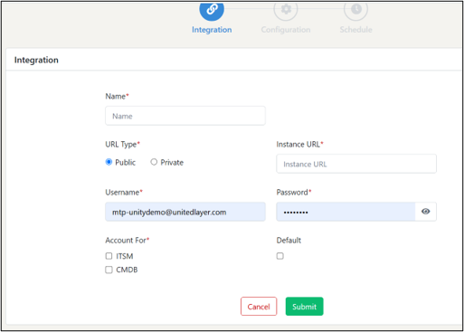
Task: Tick the Default checkbox
Action: 280,256
